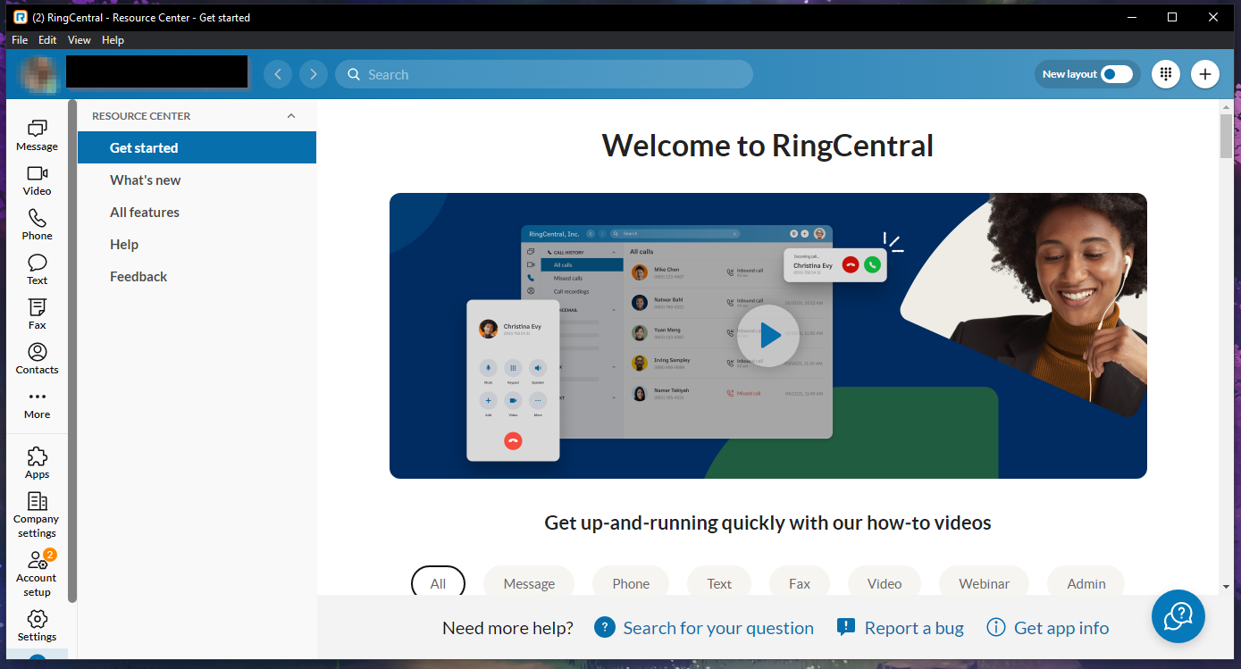The width and height of the screenshot is (1241, 669).
Task: Select Get started in Resource Center
Action: pyautogui.click(x=197, y=147)
